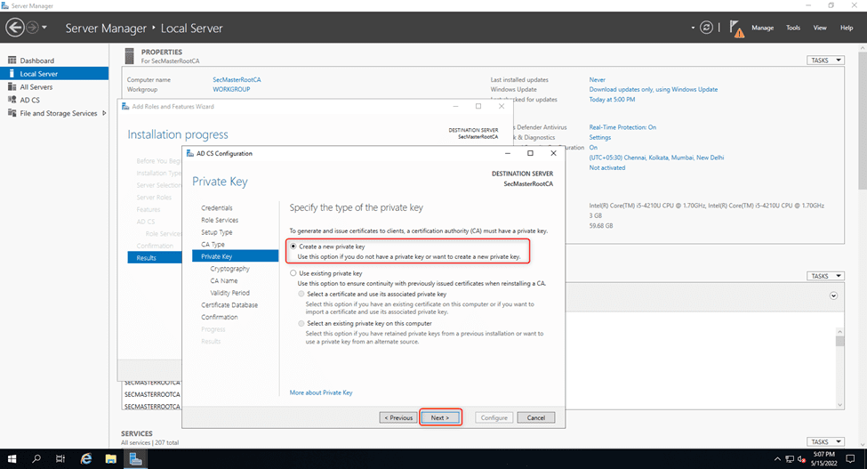Open the Manage menu

pos(762,28)
